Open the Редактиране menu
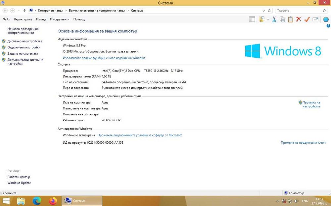Image resolution: width=331 pixels, height=206 pixels. (x=23, y=19)
